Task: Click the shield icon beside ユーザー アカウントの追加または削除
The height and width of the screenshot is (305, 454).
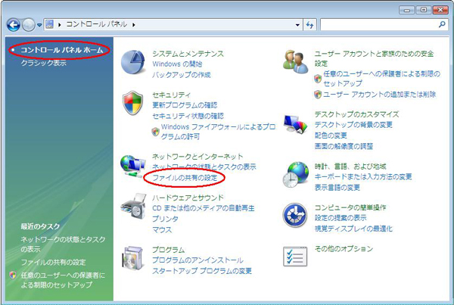Action: click(318, 95)
